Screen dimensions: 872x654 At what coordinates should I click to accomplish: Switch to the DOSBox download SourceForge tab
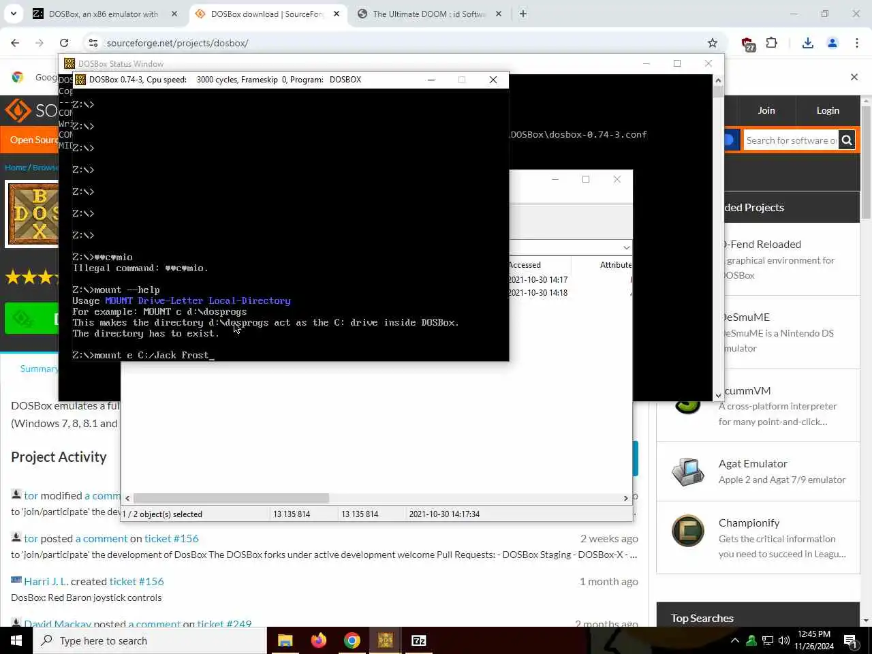[267, 14]
